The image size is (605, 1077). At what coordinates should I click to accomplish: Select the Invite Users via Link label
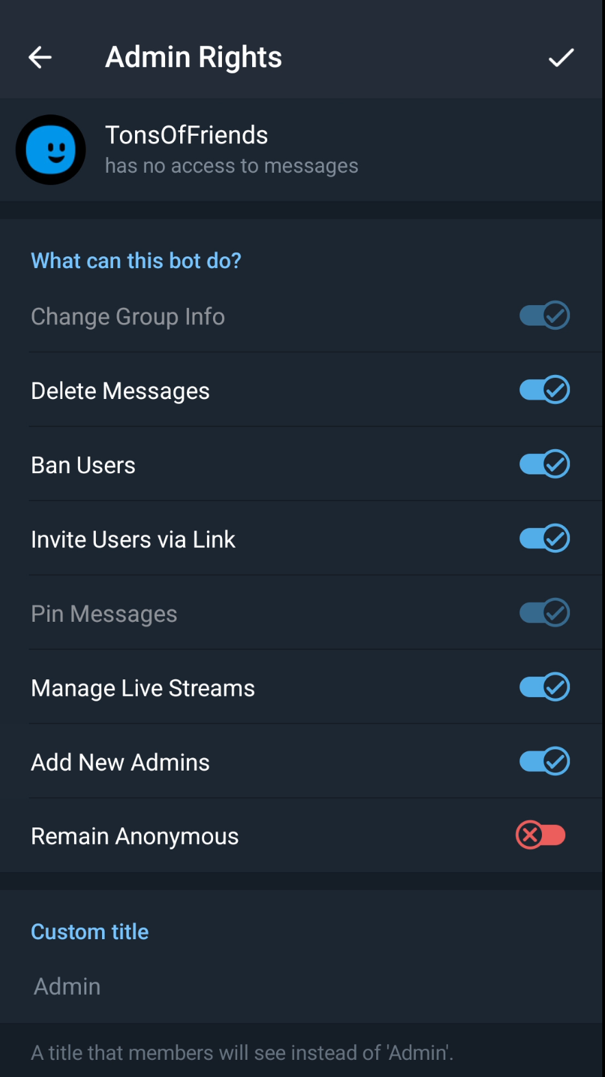(x=134, y=540)
